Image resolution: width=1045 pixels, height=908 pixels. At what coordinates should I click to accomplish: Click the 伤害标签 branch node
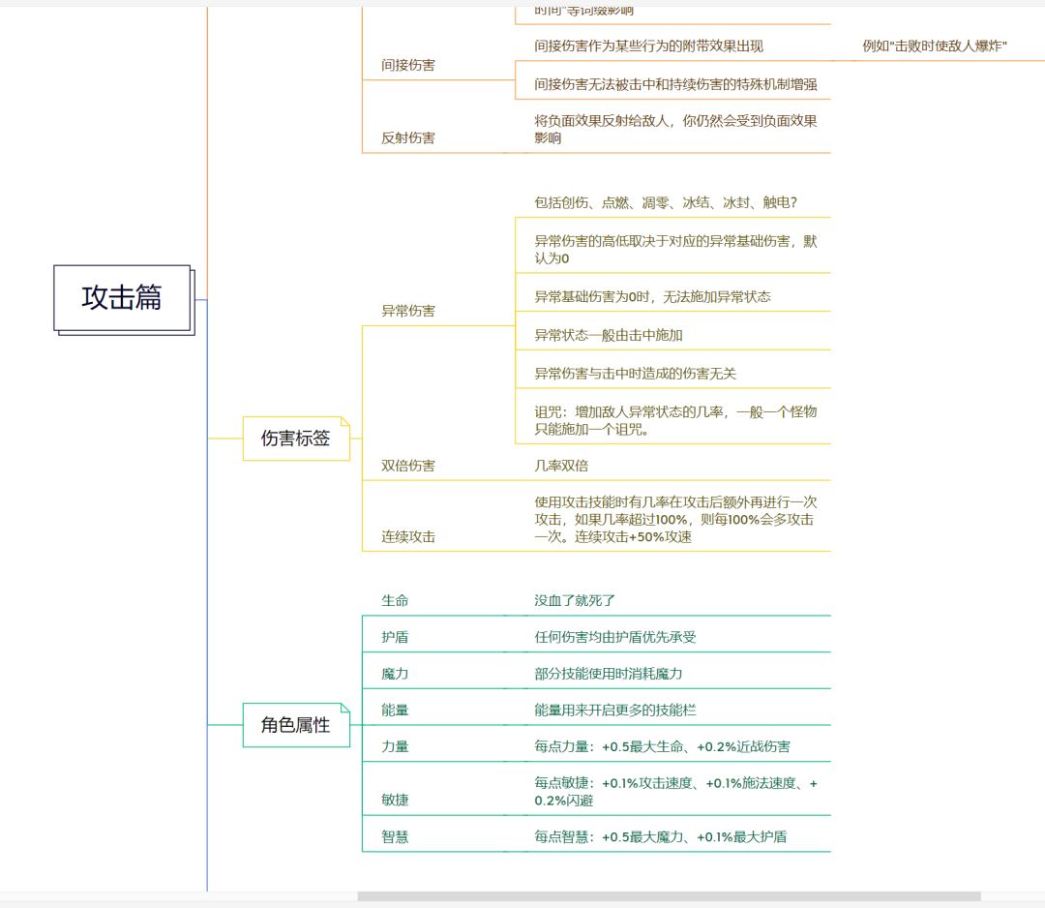point(295,439)
